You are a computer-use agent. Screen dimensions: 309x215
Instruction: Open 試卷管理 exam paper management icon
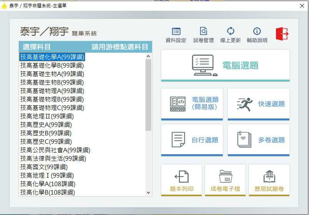coord(204,35)
